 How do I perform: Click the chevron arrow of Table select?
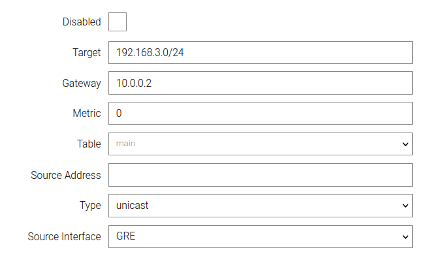tap(405, 144)
